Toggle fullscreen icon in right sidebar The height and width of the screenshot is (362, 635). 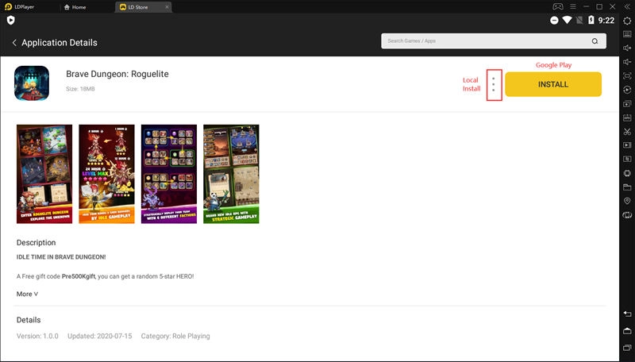627,76
